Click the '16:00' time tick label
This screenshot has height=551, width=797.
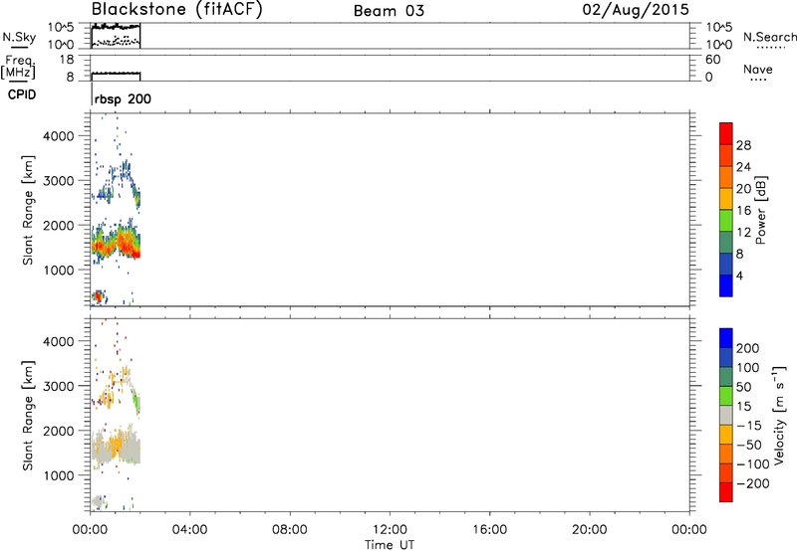[489, 530]
